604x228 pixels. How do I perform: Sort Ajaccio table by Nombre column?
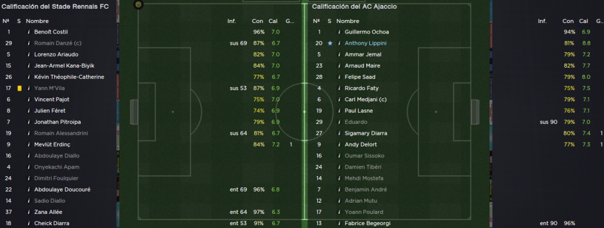click(348, 21)
